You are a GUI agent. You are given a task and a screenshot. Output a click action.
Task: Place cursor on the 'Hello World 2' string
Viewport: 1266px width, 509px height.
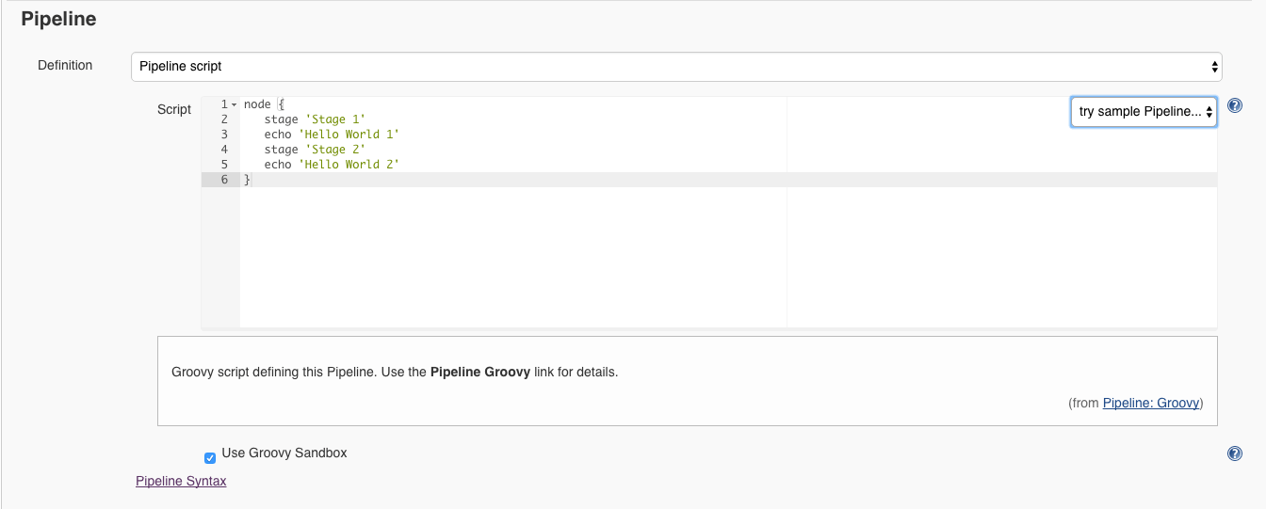pyautogui.click(x=349, y=165)
